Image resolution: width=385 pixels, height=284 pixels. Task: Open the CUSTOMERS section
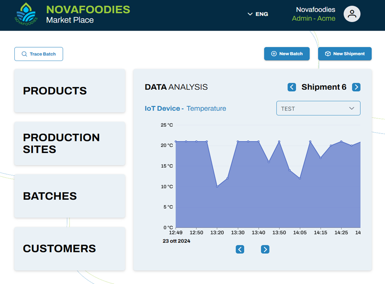(70, 249)
